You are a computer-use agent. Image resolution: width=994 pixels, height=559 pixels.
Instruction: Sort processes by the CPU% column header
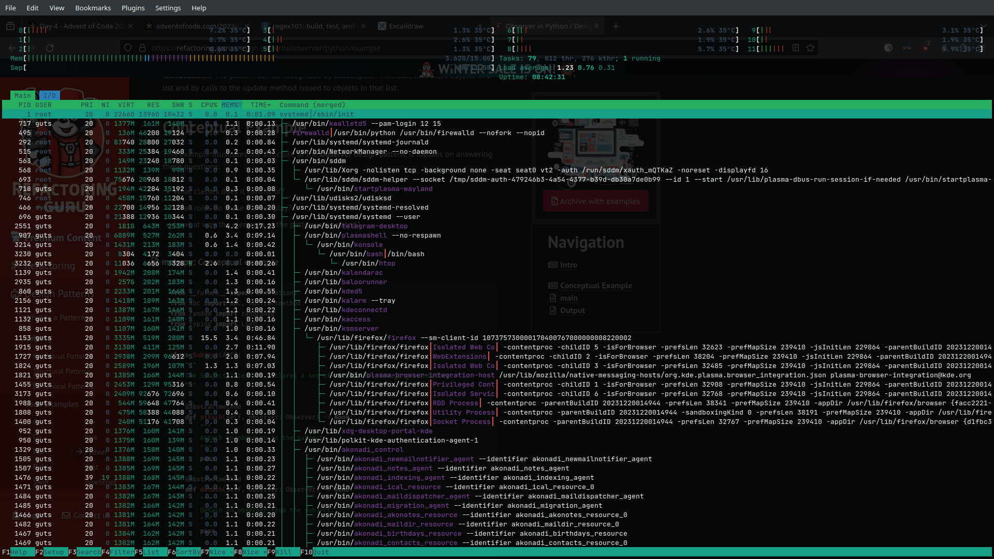coord(209,105)
